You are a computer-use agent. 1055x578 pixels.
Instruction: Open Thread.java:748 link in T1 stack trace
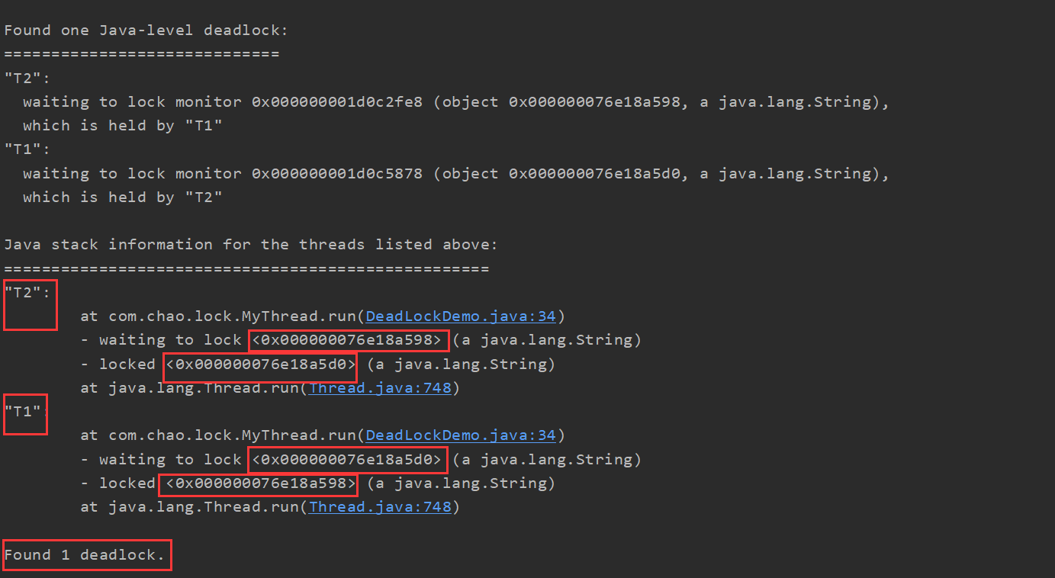point(381,506)
